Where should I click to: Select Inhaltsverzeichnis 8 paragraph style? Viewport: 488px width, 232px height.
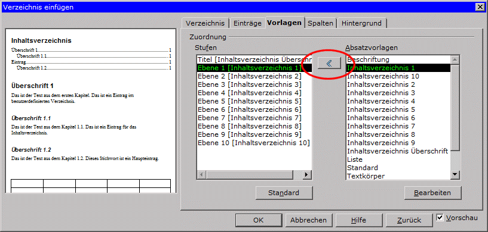(398, 134)
